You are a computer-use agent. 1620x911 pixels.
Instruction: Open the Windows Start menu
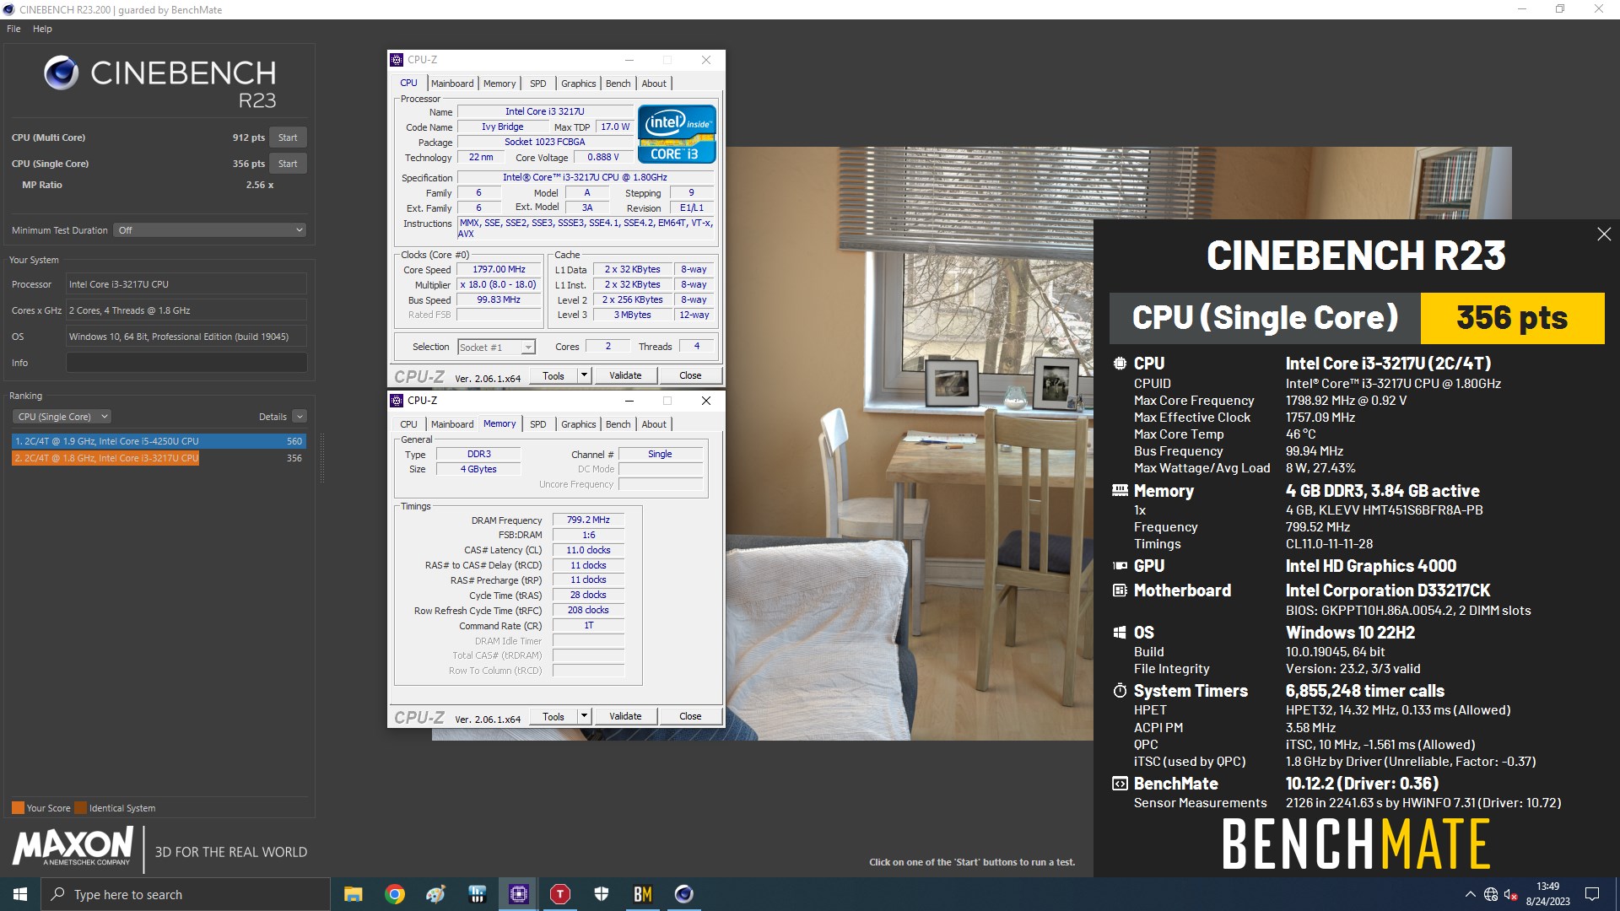(20, 894)
